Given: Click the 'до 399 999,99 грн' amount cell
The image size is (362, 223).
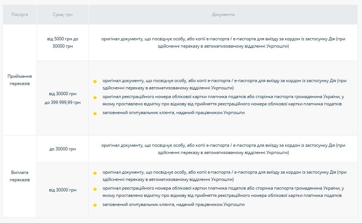Looking at the screenshot, I should click(63, 102).
